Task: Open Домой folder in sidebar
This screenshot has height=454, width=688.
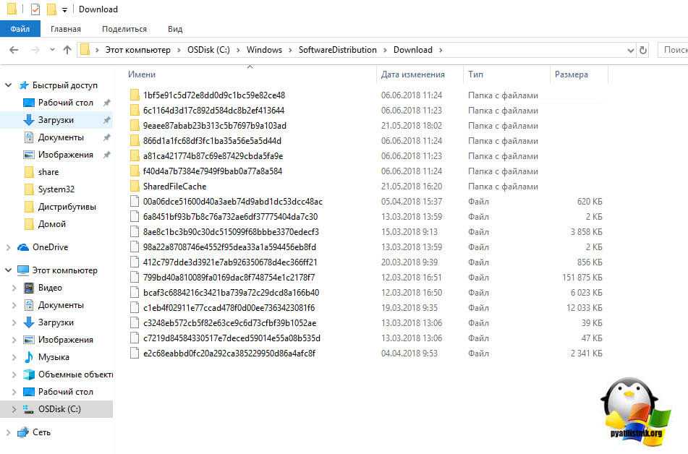Action: 52,224
